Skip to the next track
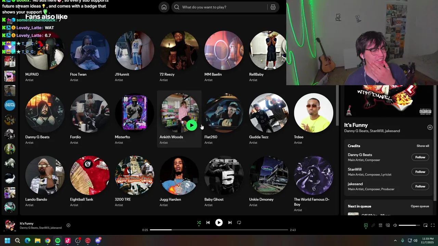The image size is (438, 246). pyautogui.click(x=230, y=222)
